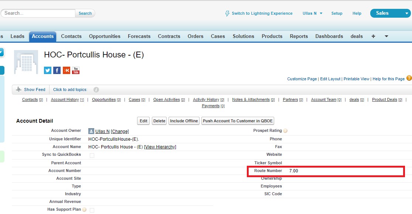Viewport: 412px width, 214px height.
Task: Click the Klout icon under account name
Action: (x=67, y=70)
